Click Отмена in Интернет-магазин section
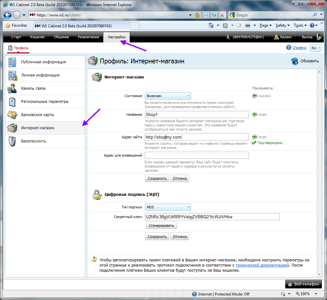 pyautogui.click(x=180, y=178)
